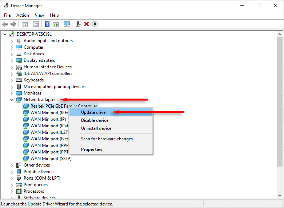Click Scan for hardware changes monitor icon
The width and height of the screenshot is (284, 208).
click(67, 24)
